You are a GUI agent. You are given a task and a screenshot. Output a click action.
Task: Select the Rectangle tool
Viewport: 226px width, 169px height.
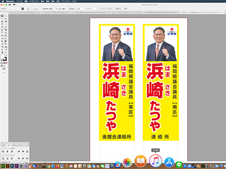pos(2,27)
